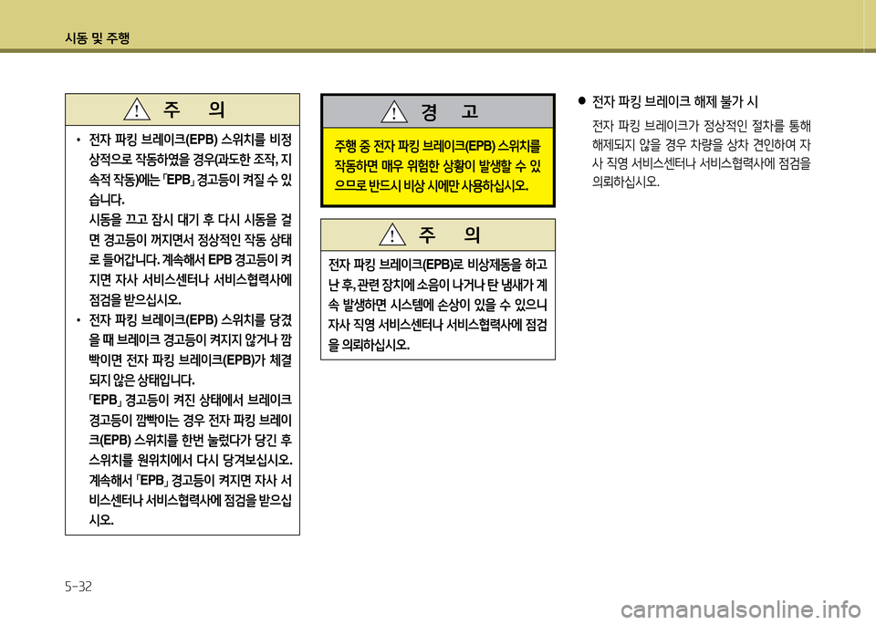Click the line '작동하면 매우 위험한 상황이 발생할 수 있'
This screenshot has height=625, width=876.
coord(437,166)
